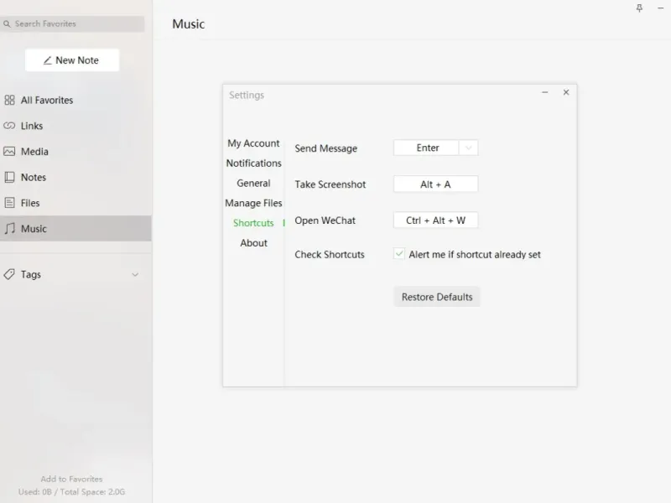The height and width of the screenshot is (503, 671).
Task: Click the Open WeChat label
Action: pyautogui.click(x=325, y=220)
